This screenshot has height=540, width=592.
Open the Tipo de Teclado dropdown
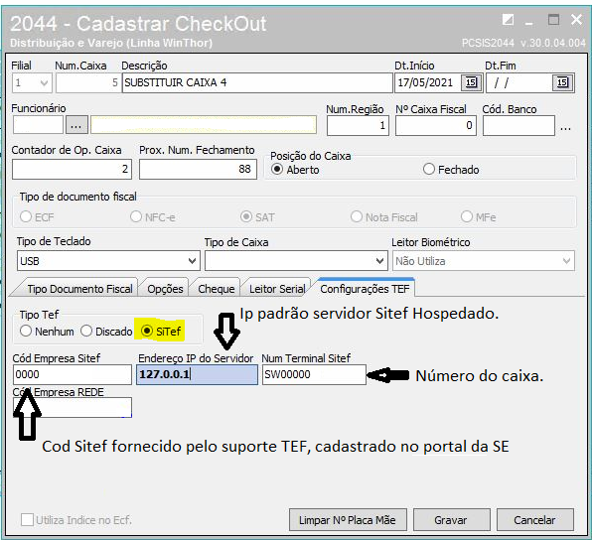192,261
